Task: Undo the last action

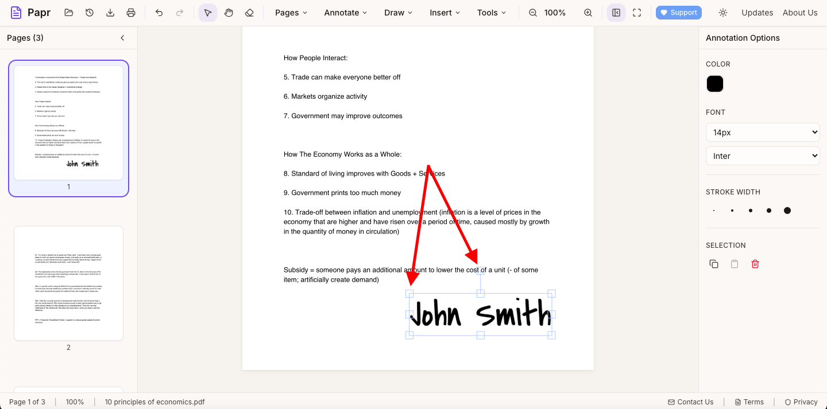Action: pos(159,12)
